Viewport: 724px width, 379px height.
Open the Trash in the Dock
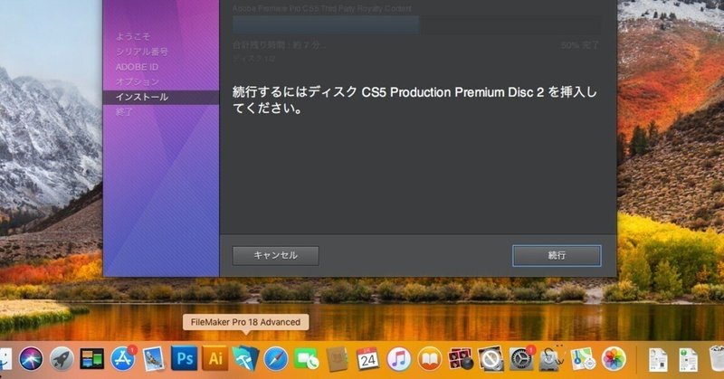tap(717, 359)
